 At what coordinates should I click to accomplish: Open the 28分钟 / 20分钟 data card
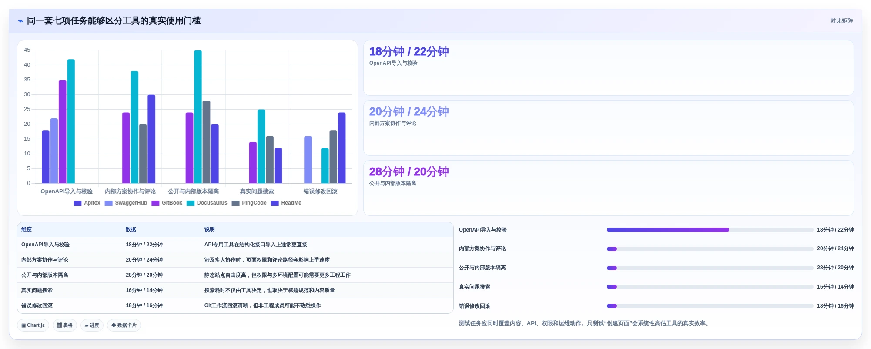[x=608, y=188]
